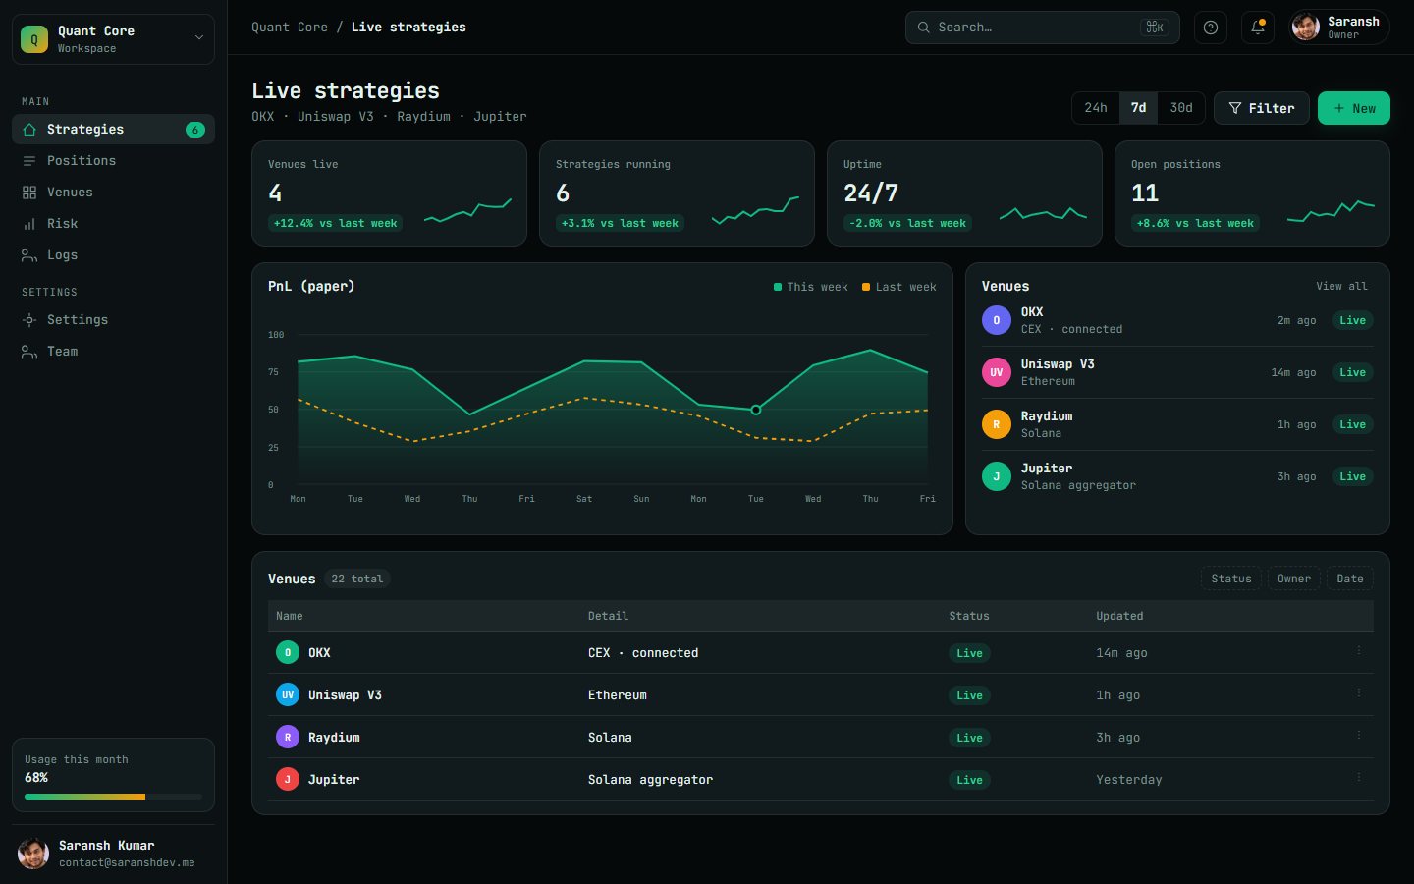Open row menu for OKX table row
The height and width of the screenshot is (884, 1414).
coord(1359,651)
